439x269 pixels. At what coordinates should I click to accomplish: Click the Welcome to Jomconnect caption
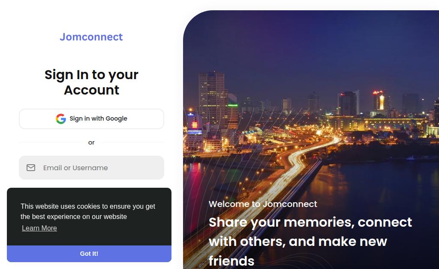[x=263, y=204]
